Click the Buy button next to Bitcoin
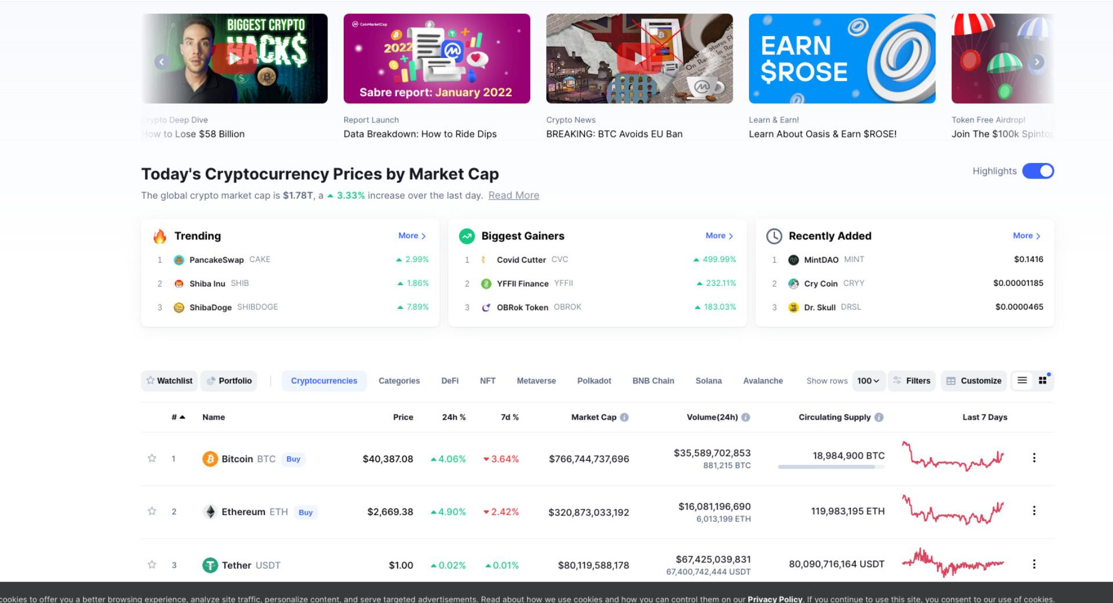 293,459
